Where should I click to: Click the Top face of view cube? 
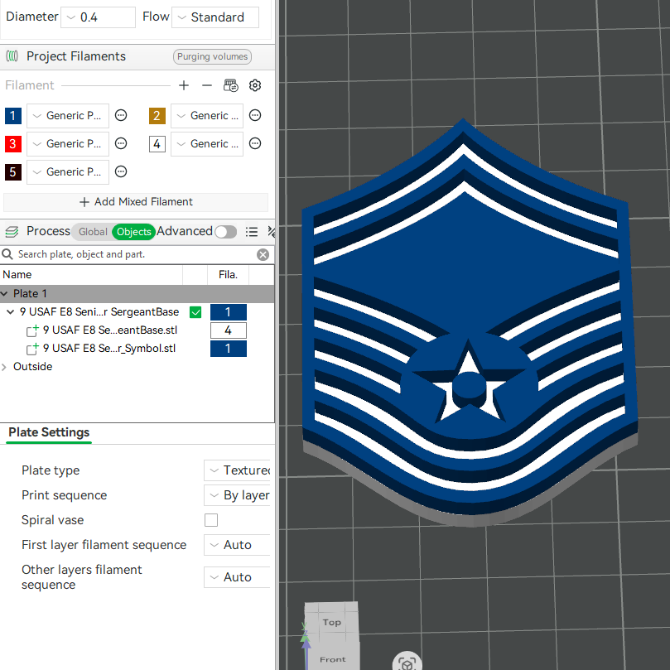(x=331, y=622)
